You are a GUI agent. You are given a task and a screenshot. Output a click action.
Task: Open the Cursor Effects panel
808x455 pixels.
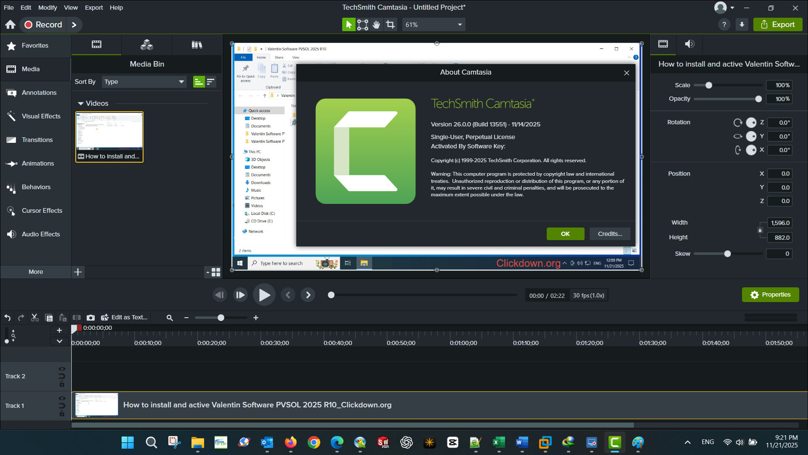tap(42, 211)
